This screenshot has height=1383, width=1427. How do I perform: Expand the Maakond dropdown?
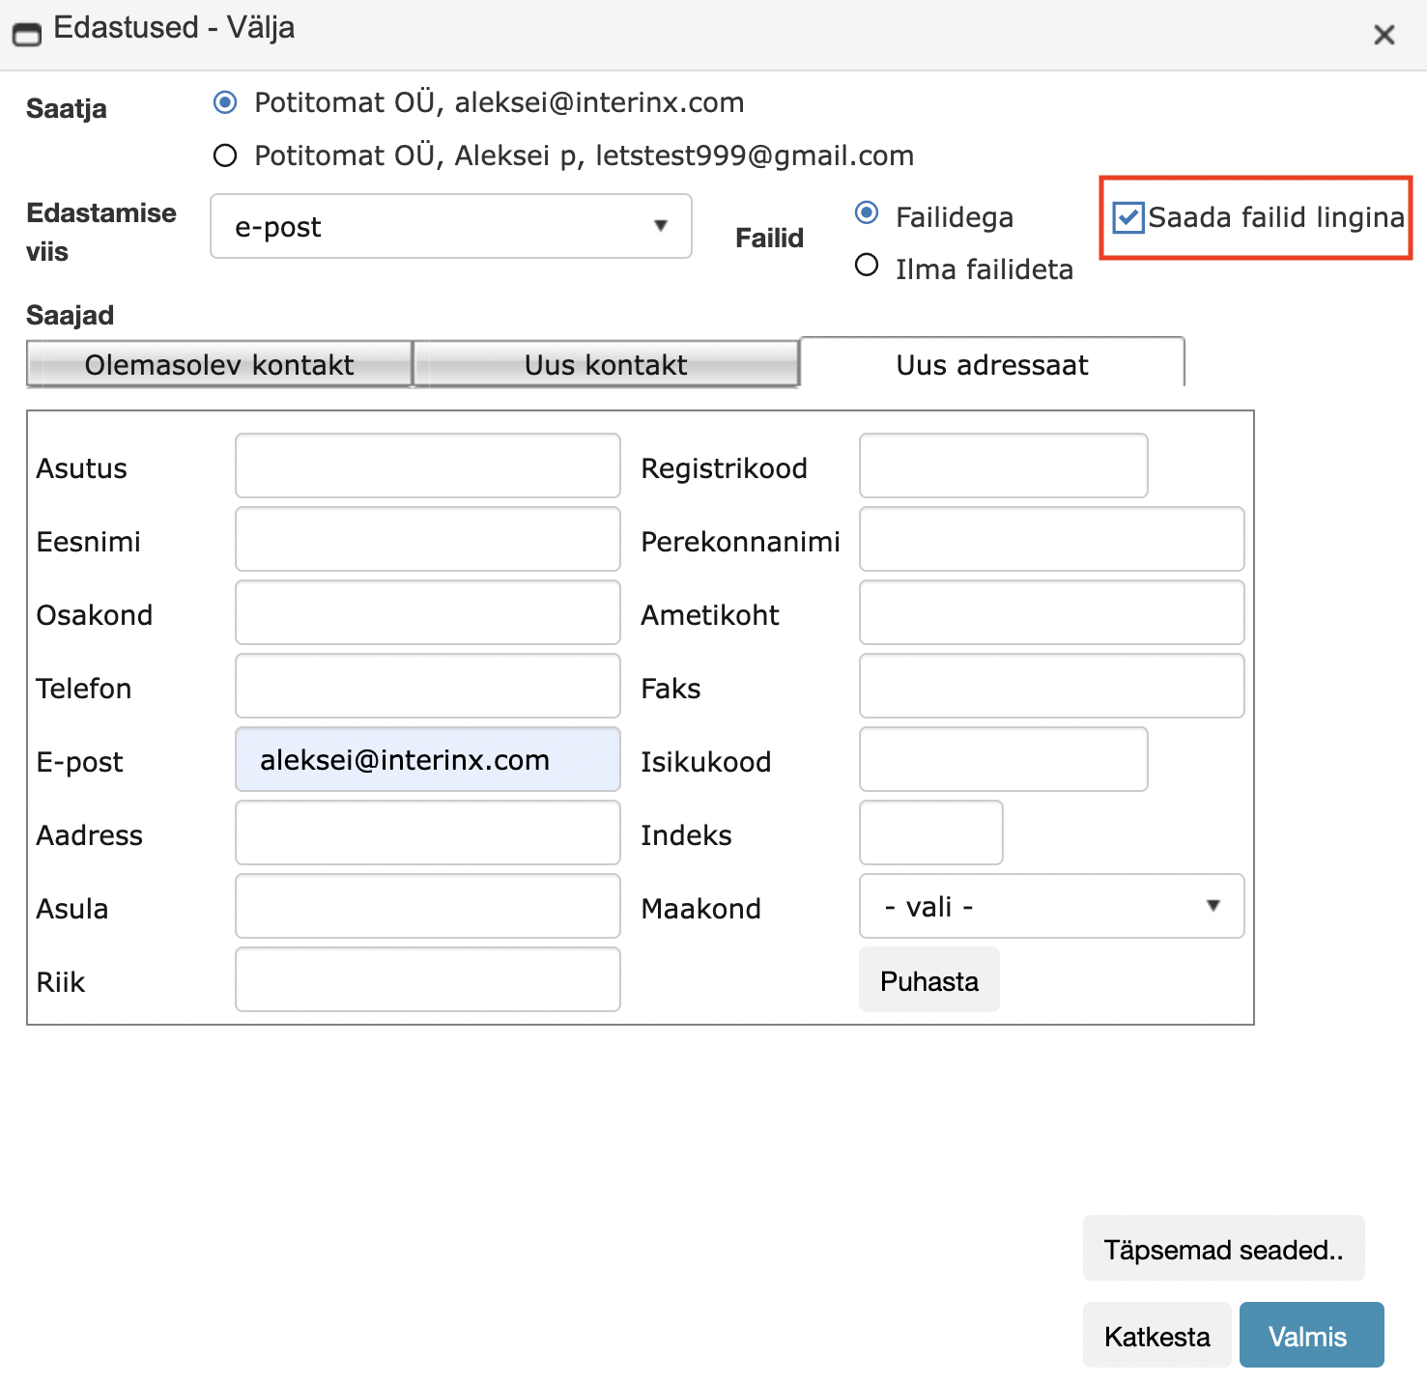tap(1051, 907)
